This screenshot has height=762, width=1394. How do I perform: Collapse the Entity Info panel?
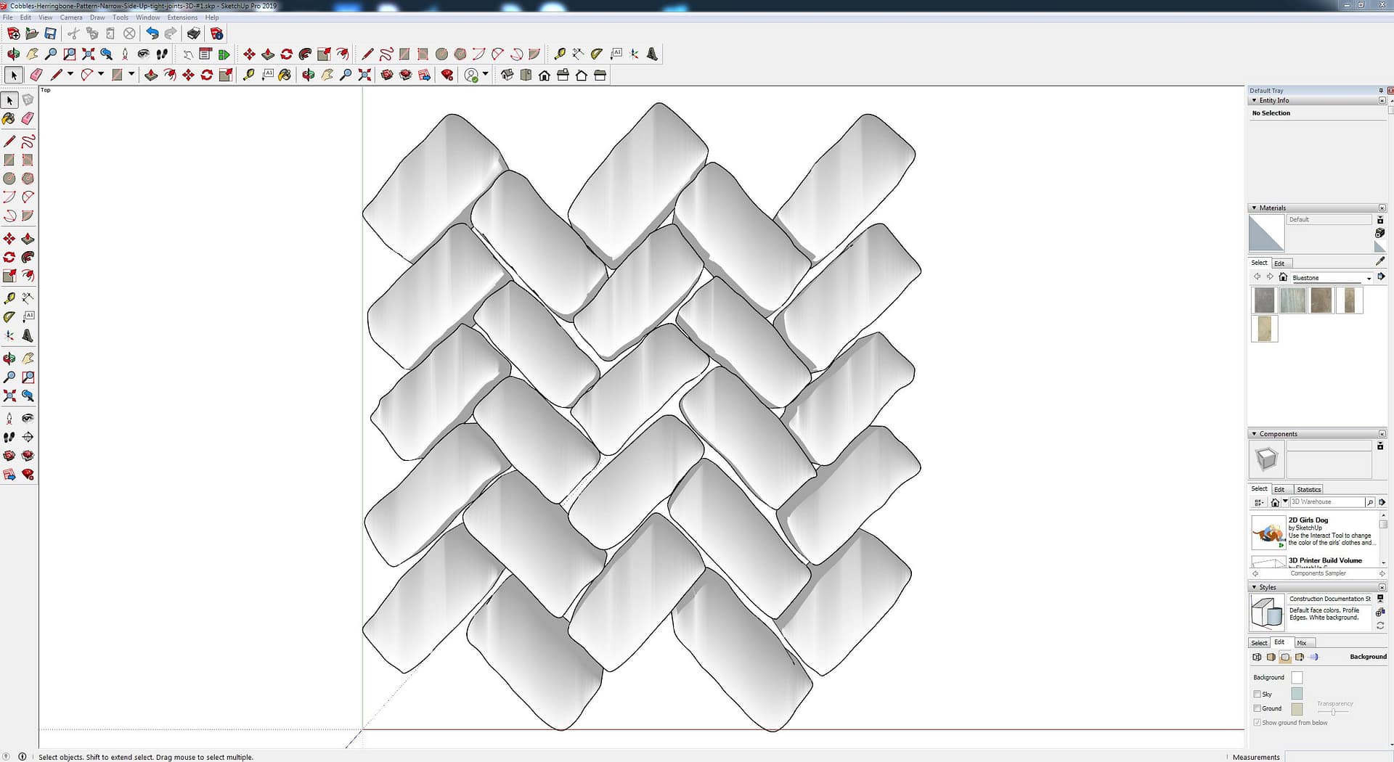coord(1254,100)
